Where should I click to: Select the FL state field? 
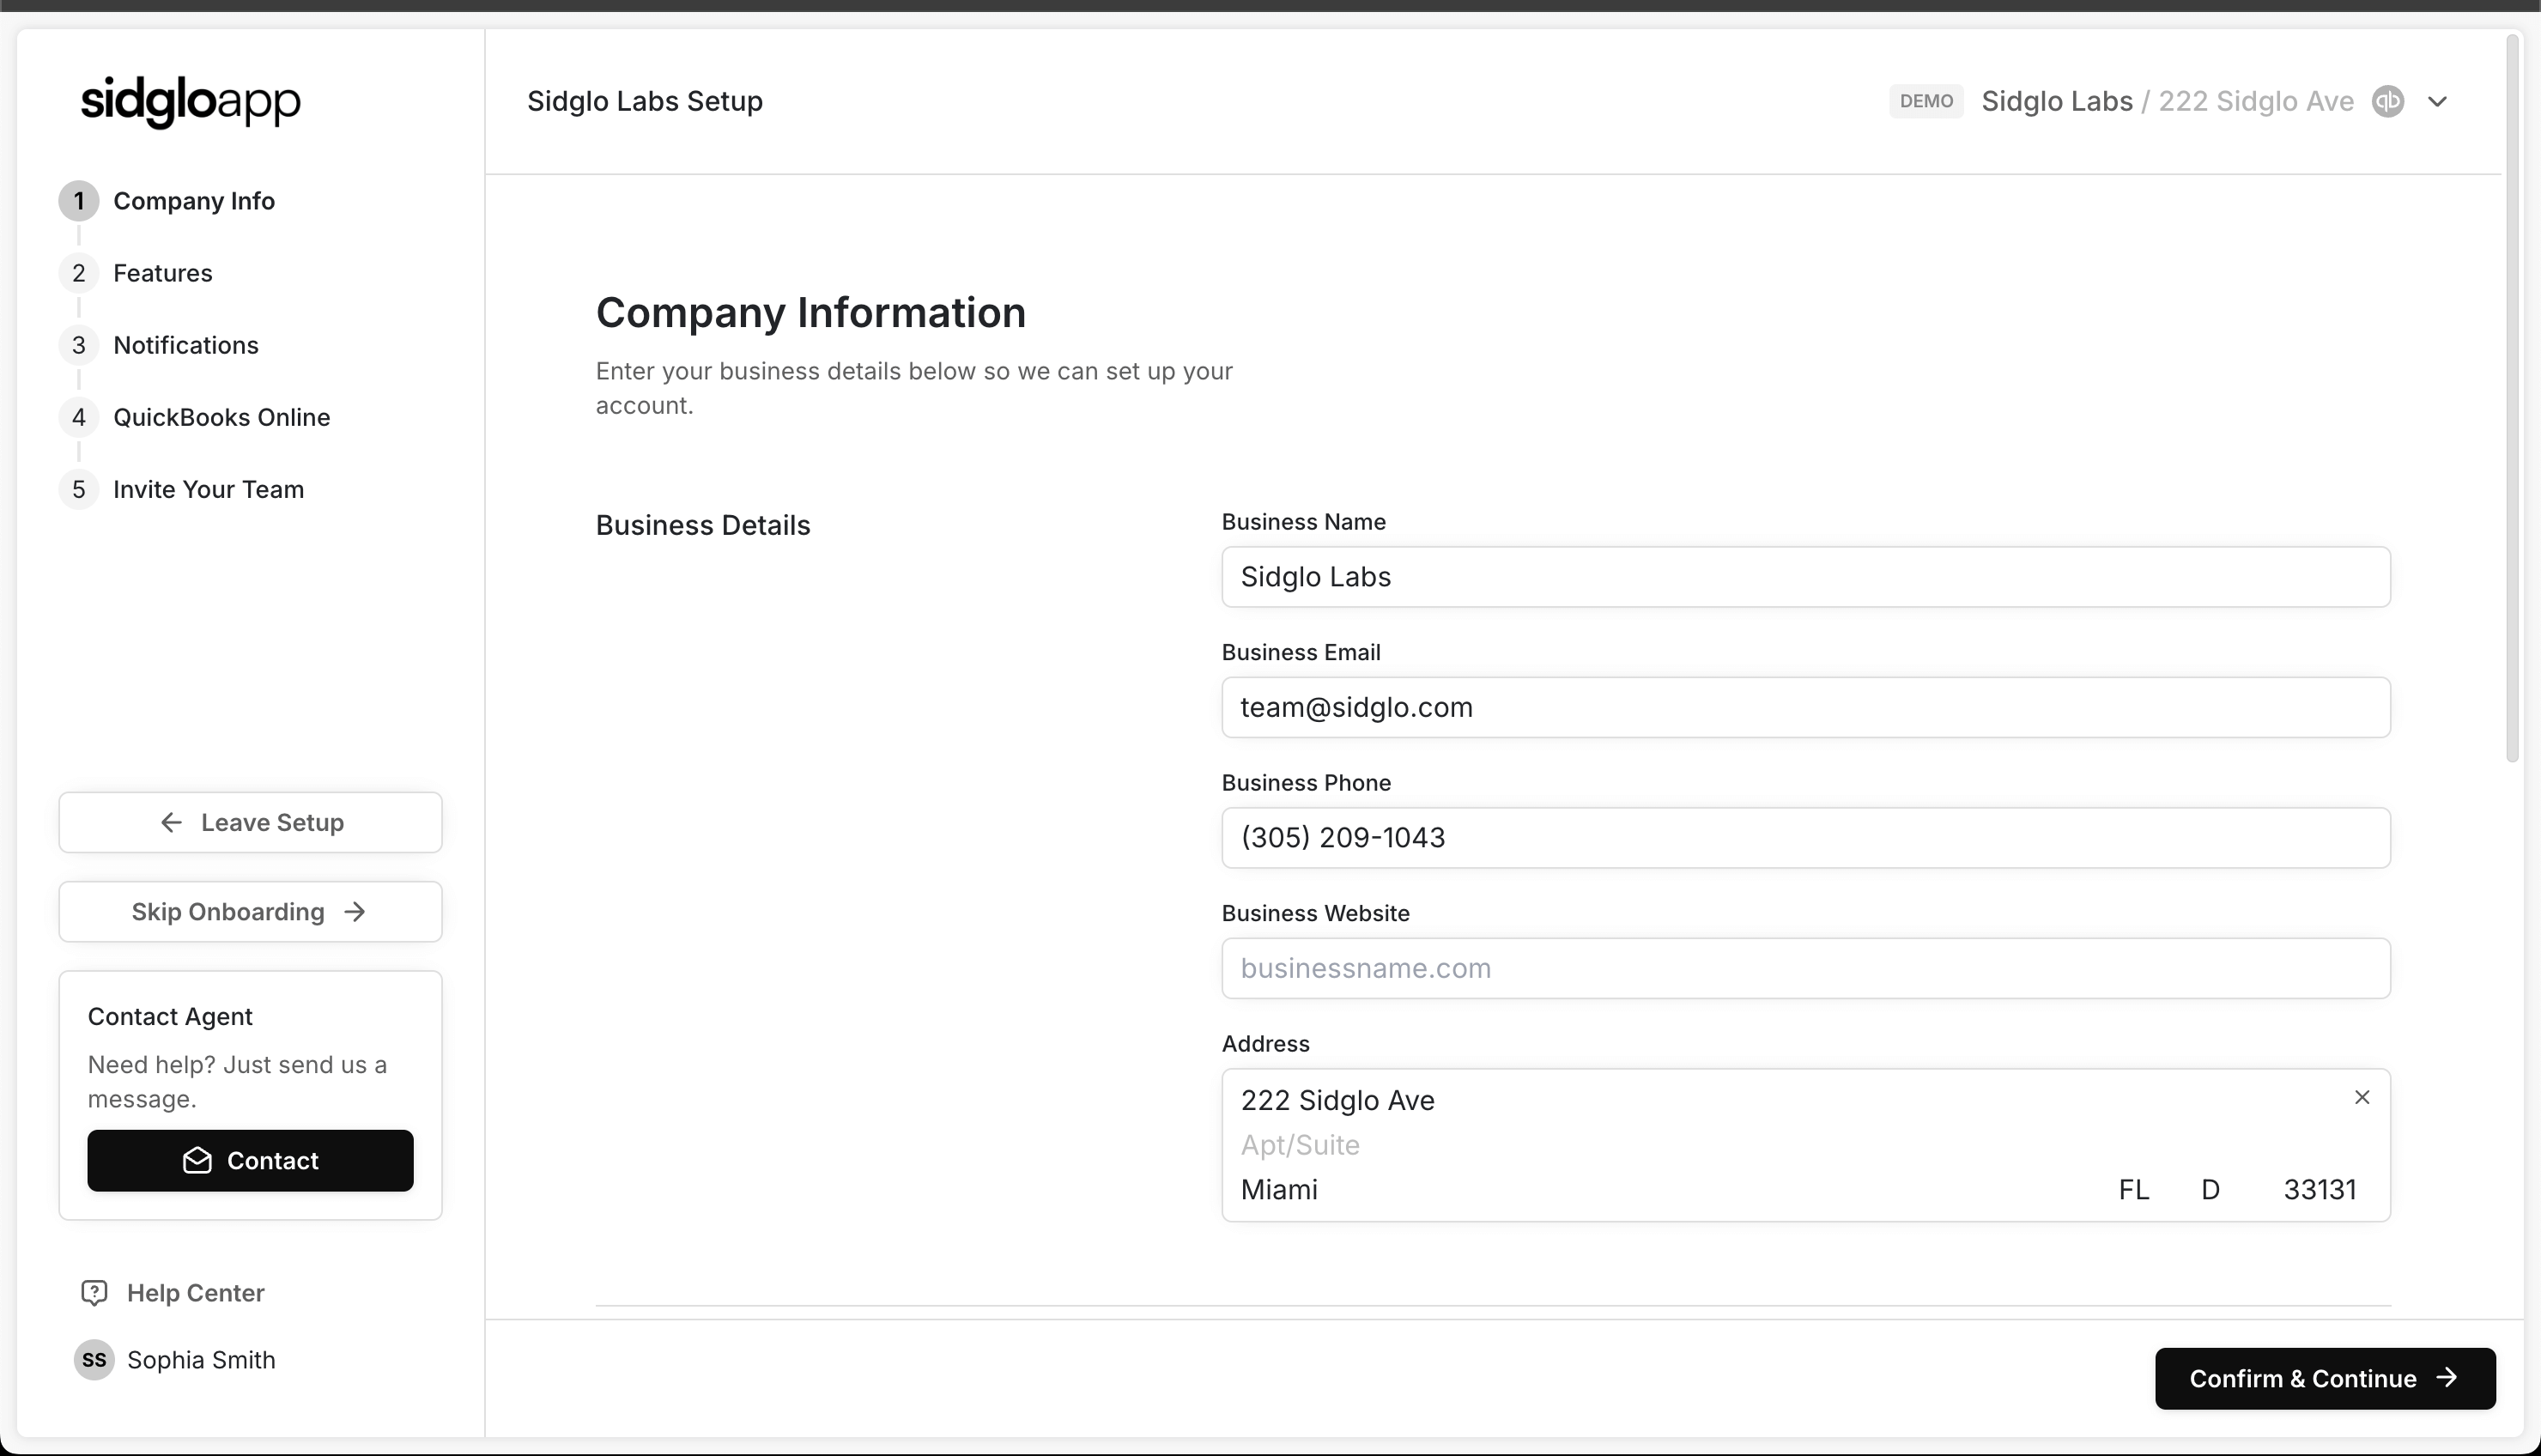coord(2133,1189)
